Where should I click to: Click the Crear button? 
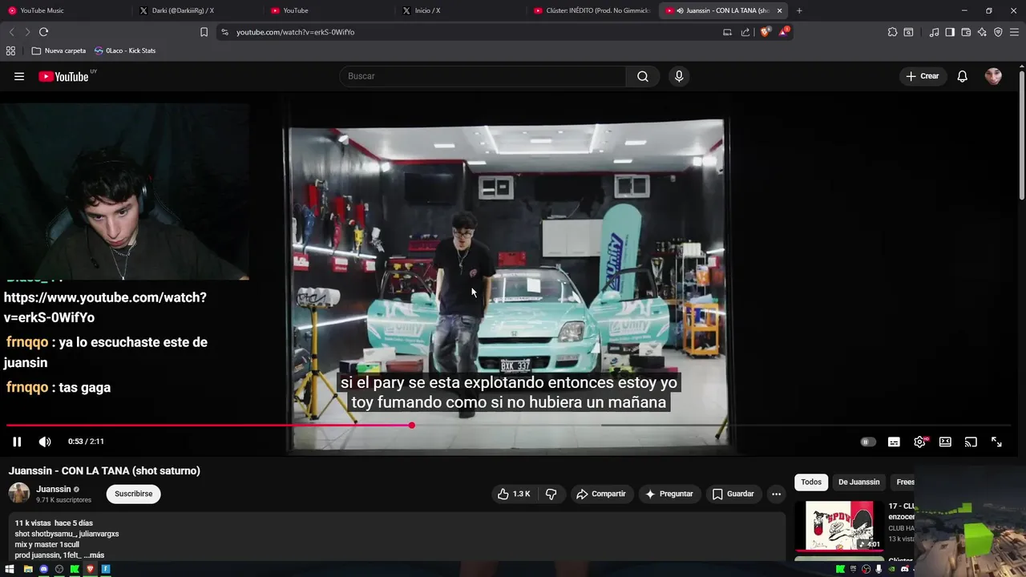coord(922,76)
